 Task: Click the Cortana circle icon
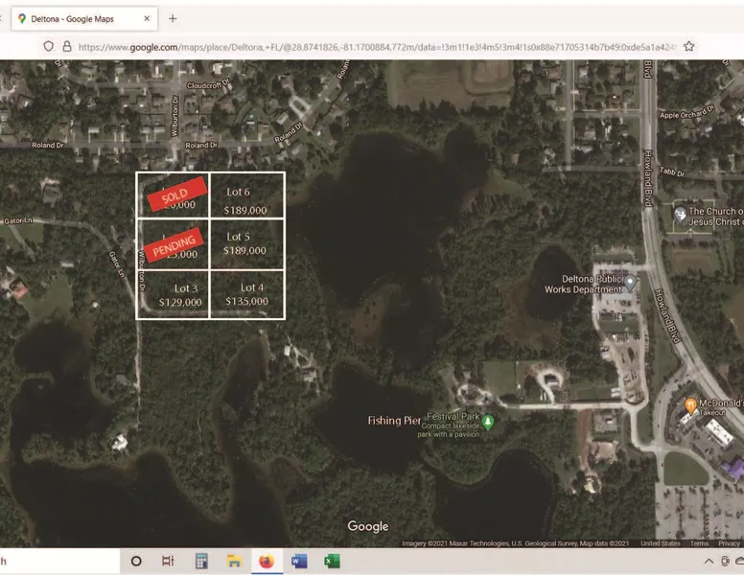(136, 561)
